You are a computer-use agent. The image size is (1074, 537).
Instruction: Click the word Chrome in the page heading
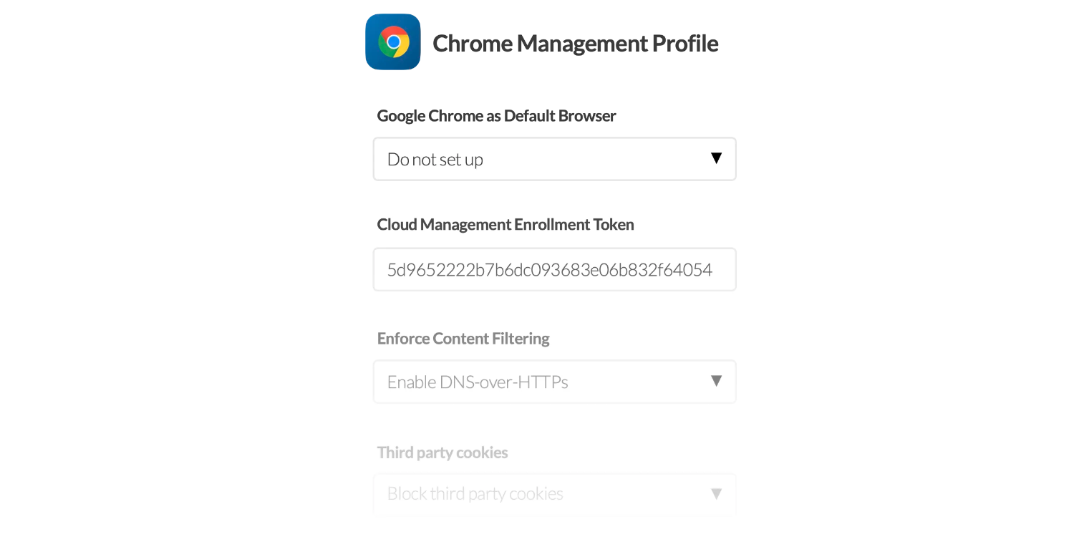coord(473,43)
